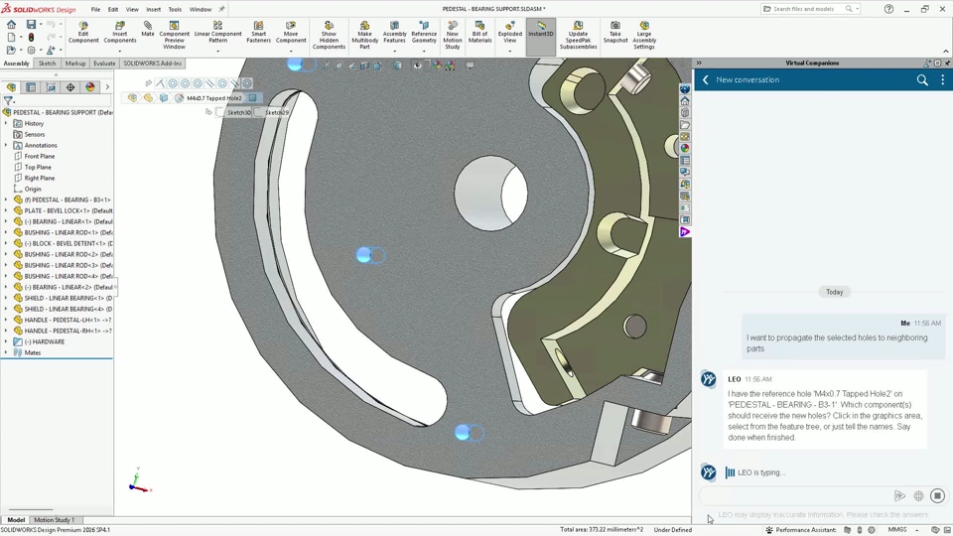953x536 pixels.
Task: Switch to the SOLIDWORKS Add-Ins tab
Action: point(153,64)
